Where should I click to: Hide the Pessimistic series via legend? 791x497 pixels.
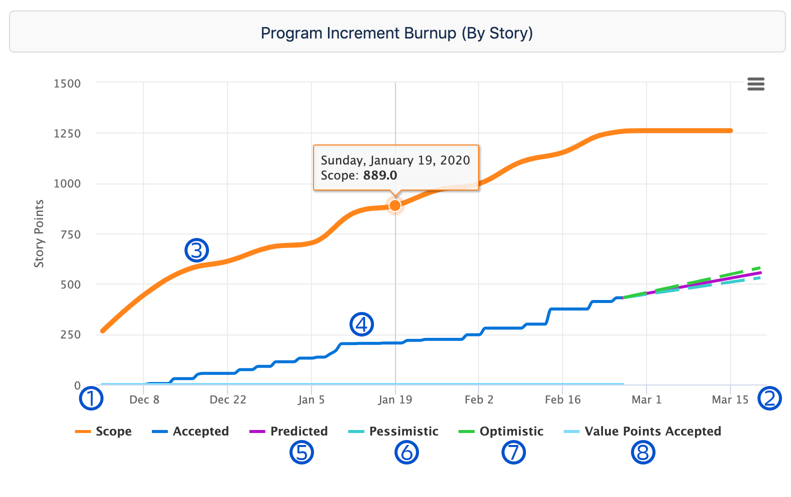tap(393, 431)
